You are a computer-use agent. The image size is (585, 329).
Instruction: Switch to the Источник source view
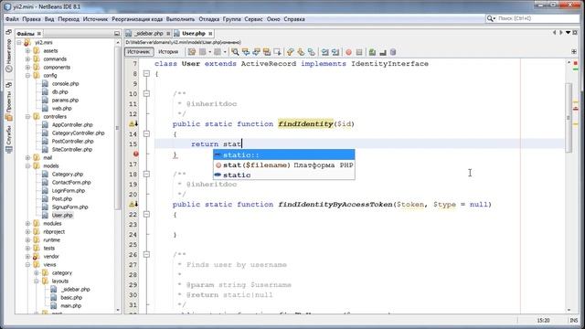click(139, 52)
